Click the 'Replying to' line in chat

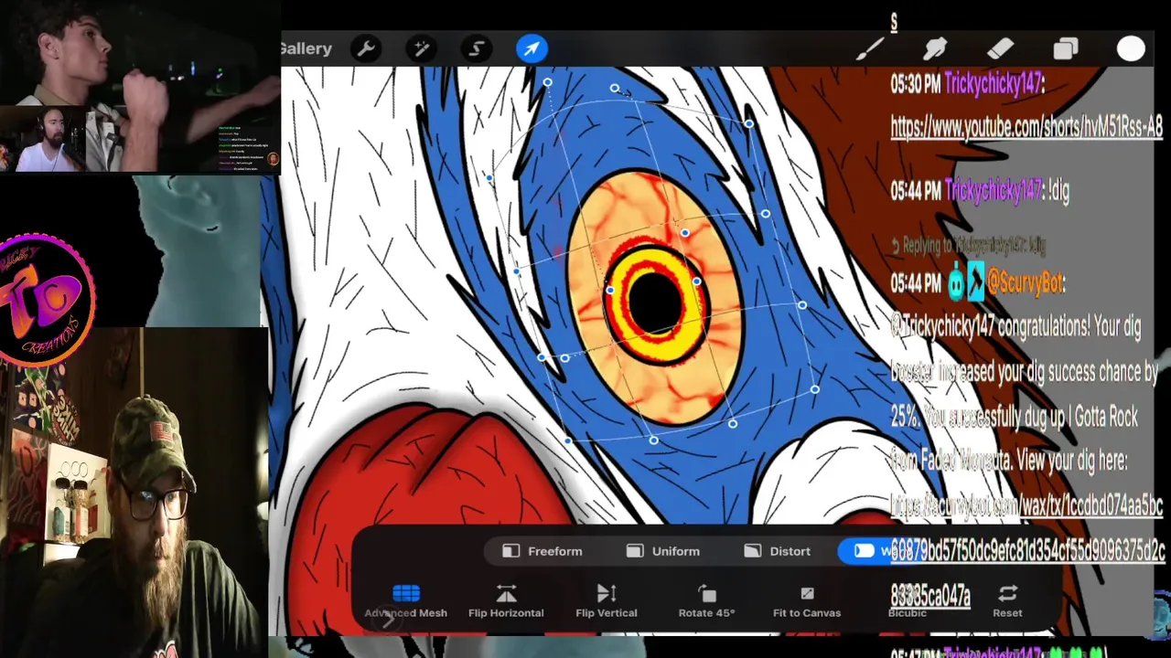click(969, 245)
